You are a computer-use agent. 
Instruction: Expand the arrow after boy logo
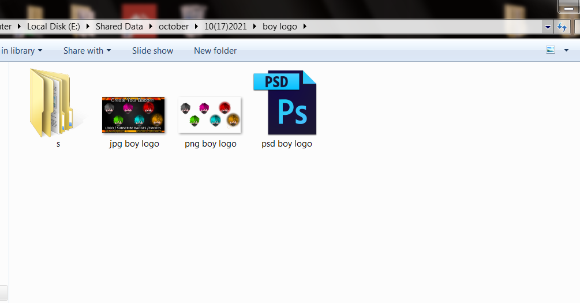[305, 27]
